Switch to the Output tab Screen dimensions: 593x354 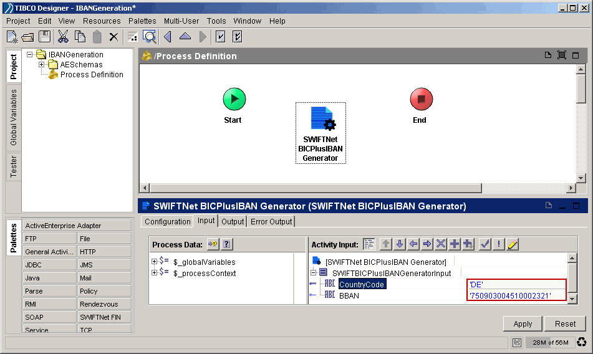coord(233,221)
